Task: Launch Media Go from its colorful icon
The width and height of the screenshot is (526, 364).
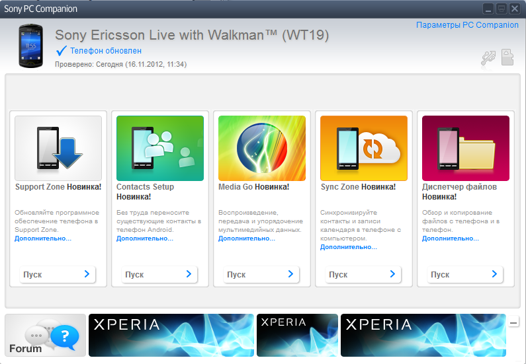Action: pos(262,148)
